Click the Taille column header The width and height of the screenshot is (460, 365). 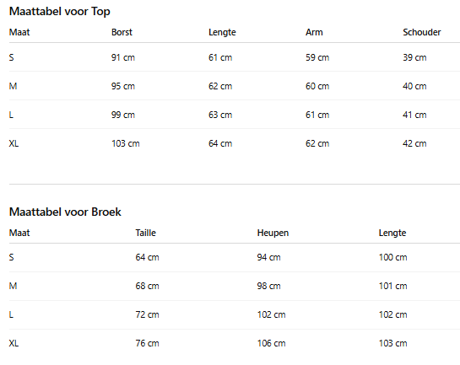pos(145,233)
